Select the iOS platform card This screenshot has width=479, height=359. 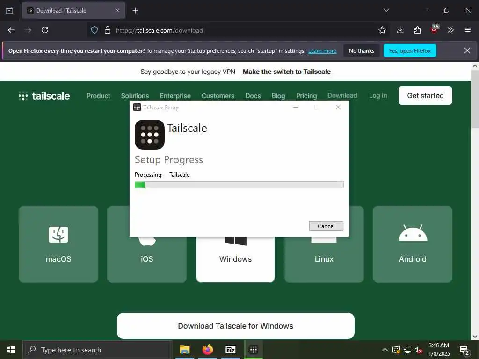click(146, 259)
